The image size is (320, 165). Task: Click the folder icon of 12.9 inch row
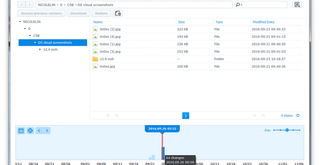[x=95, y=59]
